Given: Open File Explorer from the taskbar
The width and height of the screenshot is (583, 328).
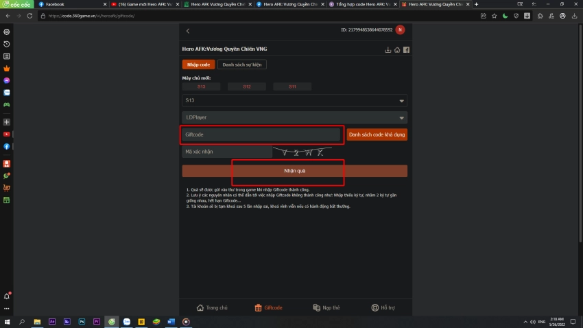Looking at the screenshot, I should tap(37, 322).
